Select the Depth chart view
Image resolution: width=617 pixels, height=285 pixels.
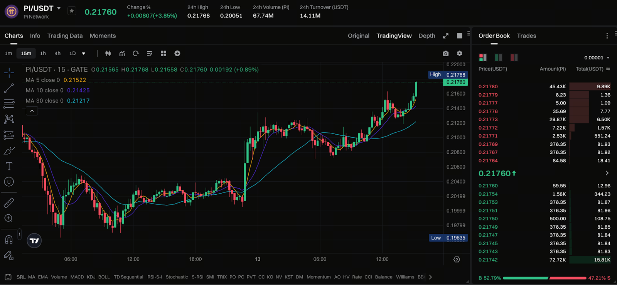(427, 36)
